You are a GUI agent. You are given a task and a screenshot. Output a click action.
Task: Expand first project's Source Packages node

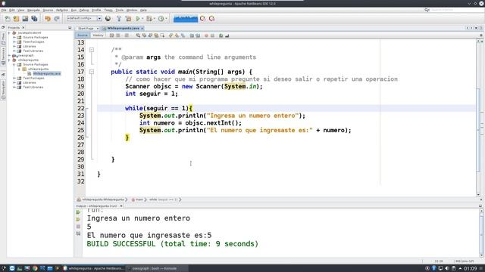point(14,37)
